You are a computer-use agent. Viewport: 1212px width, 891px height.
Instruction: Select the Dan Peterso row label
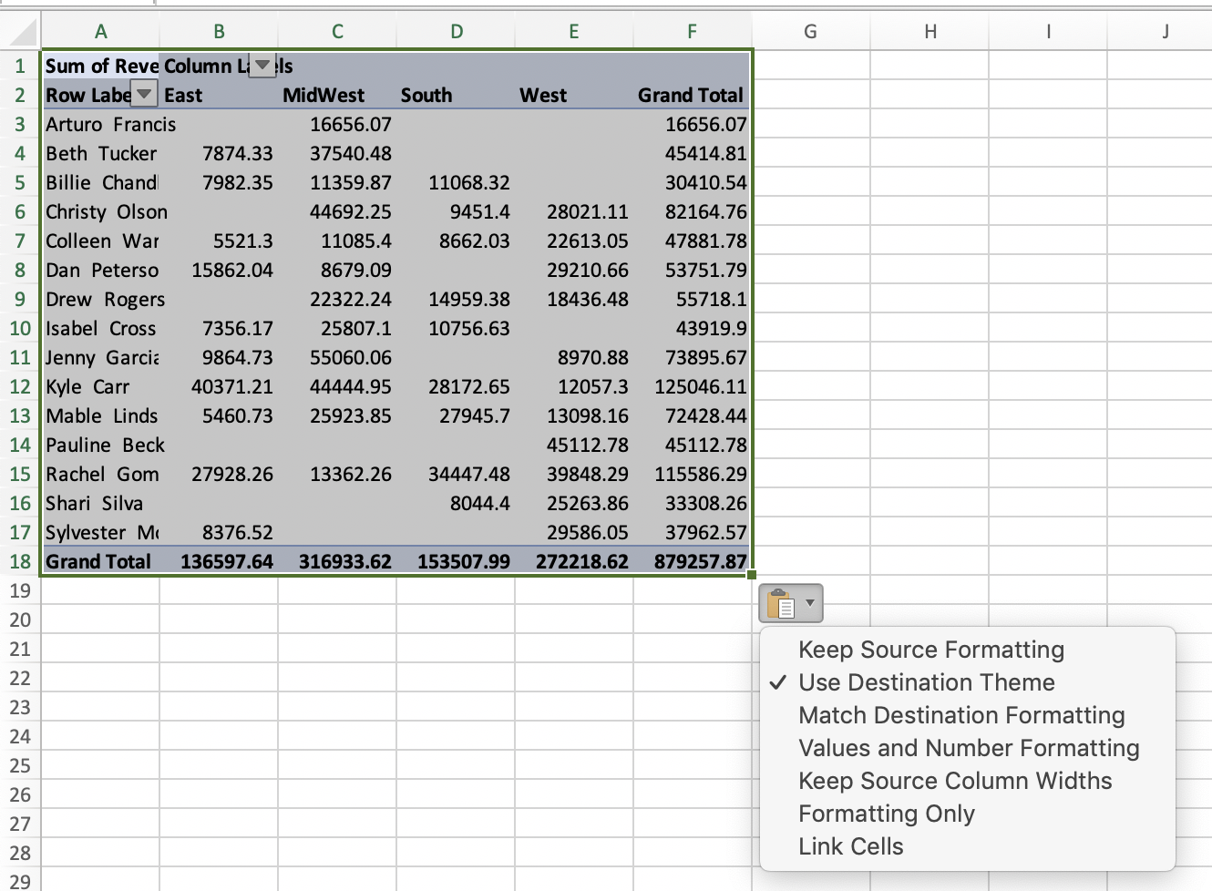coord(100,270)
